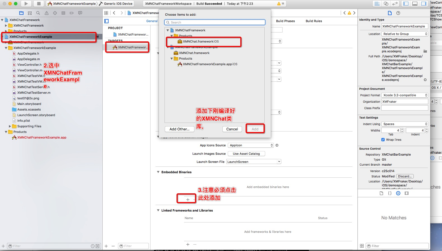Click Discard... button in Source Control
The width and height of the screenshot is (442, 251).
pos(405,176)
